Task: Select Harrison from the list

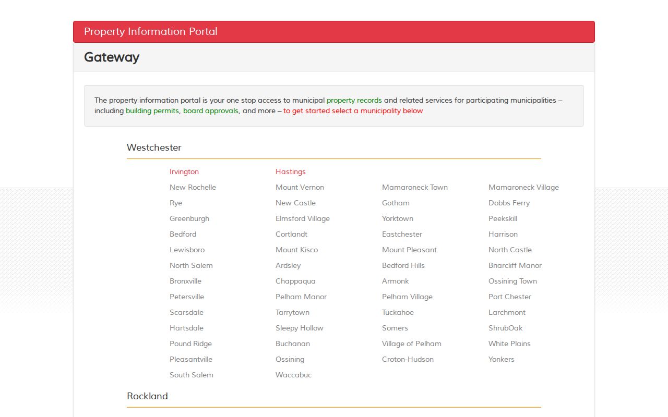Action: coord(503,234)
